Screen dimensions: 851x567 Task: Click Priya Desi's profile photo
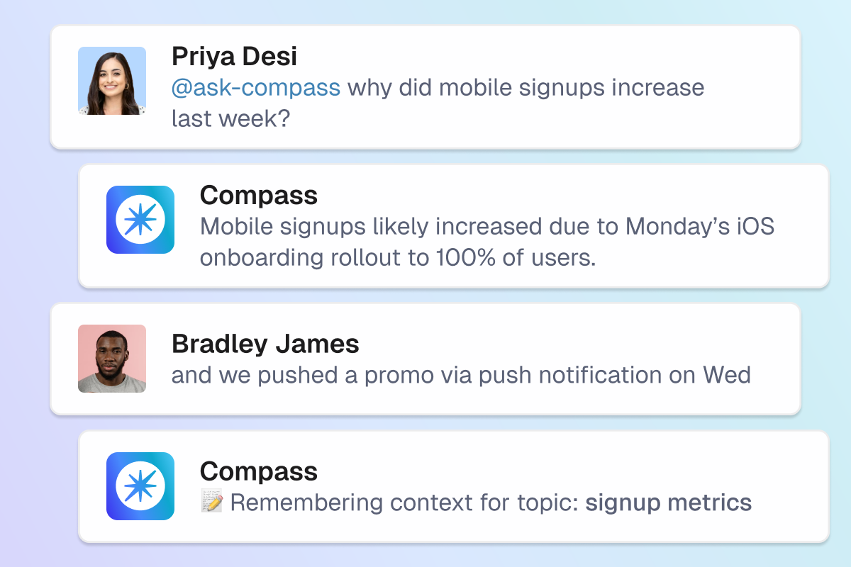tap(112, 81)
